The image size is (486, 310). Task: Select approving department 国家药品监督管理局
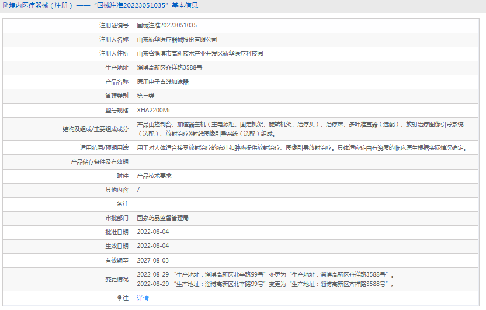[163, 218]
